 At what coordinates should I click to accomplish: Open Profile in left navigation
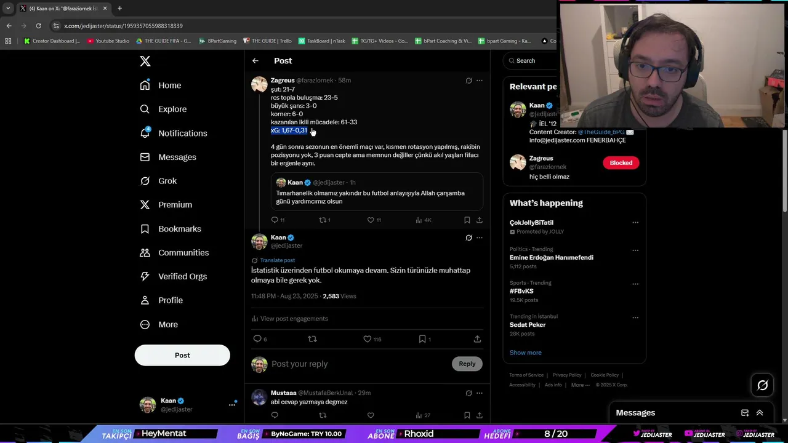click(x=161, y=300)
